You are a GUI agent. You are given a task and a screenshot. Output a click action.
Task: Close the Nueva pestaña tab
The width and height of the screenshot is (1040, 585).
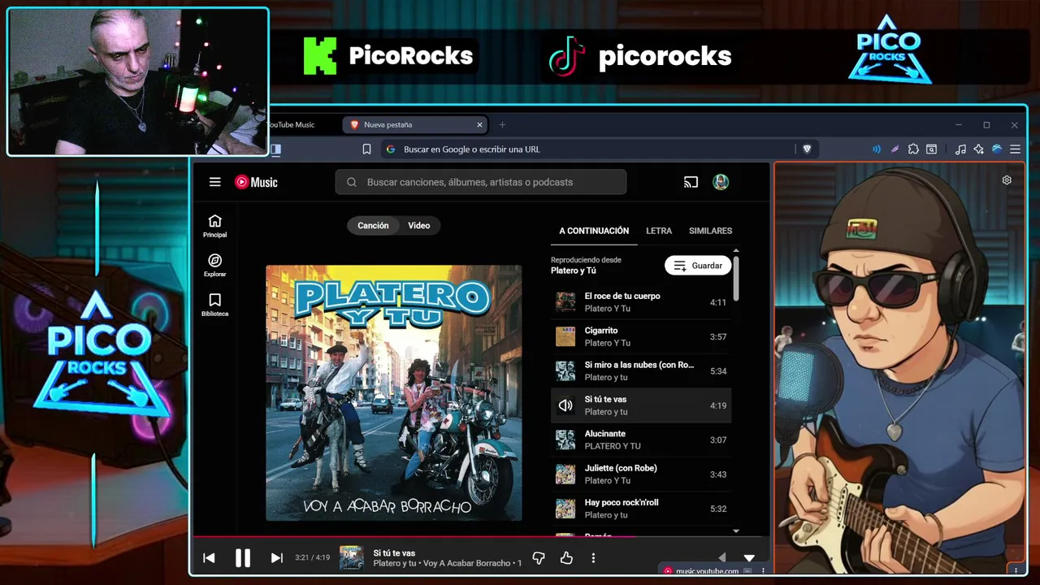479,124
